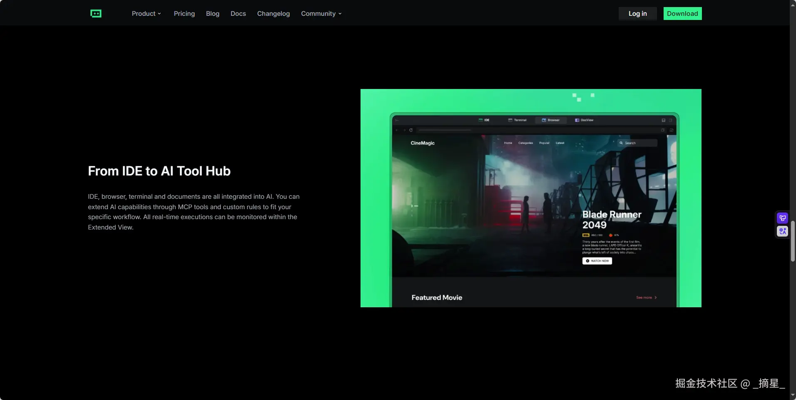Click the Log in button
This screenshot has width=796, height=400.
(x=638, y=14)
